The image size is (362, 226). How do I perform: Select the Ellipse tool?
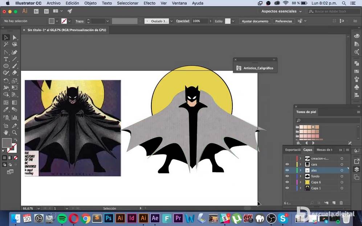(6, 66)
